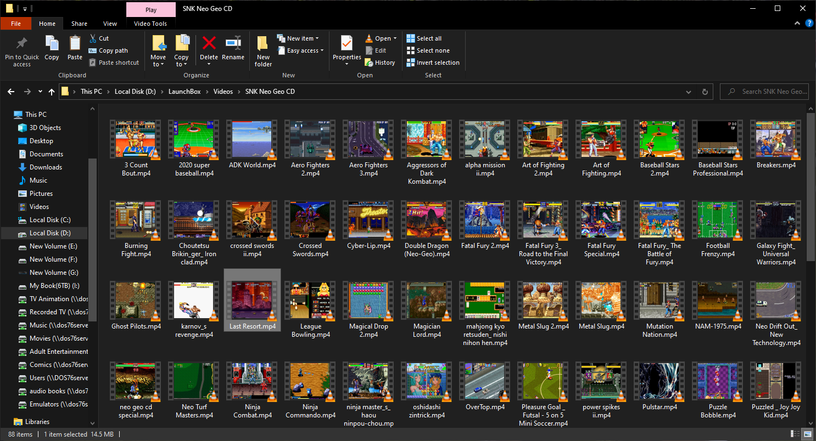Viewport: 816px width, 441px height.
Task: Open file History
Action: point(380,63)
